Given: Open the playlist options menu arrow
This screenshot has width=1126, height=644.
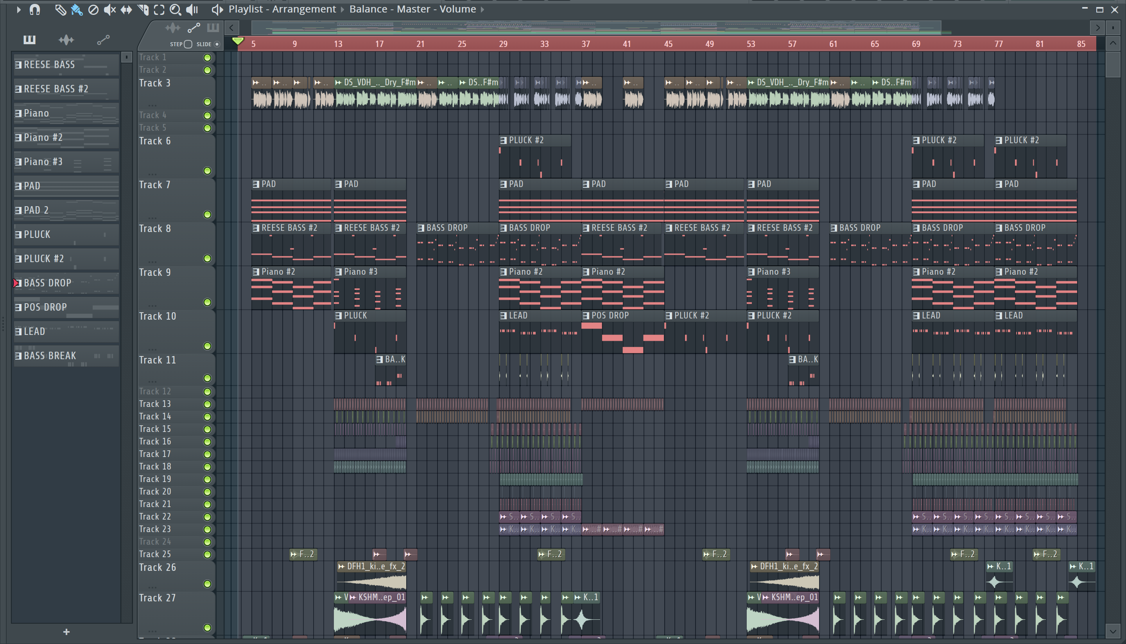Looking at the screenshot, I should click(18, 9).
